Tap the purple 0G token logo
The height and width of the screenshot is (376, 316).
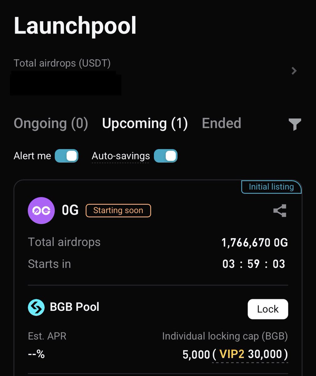click(x=41, y=211)
